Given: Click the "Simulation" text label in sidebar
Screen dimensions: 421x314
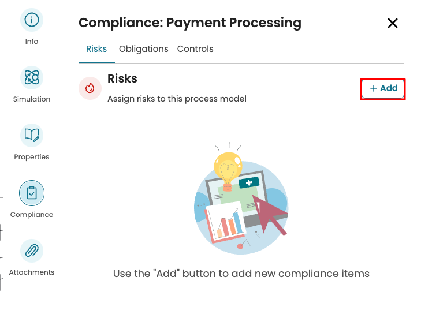Looking at the screenshot, I should [32, 99].
